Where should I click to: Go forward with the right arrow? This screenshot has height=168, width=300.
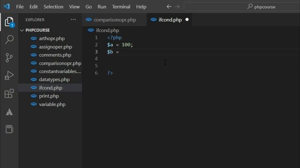click(x=177, y=7)
